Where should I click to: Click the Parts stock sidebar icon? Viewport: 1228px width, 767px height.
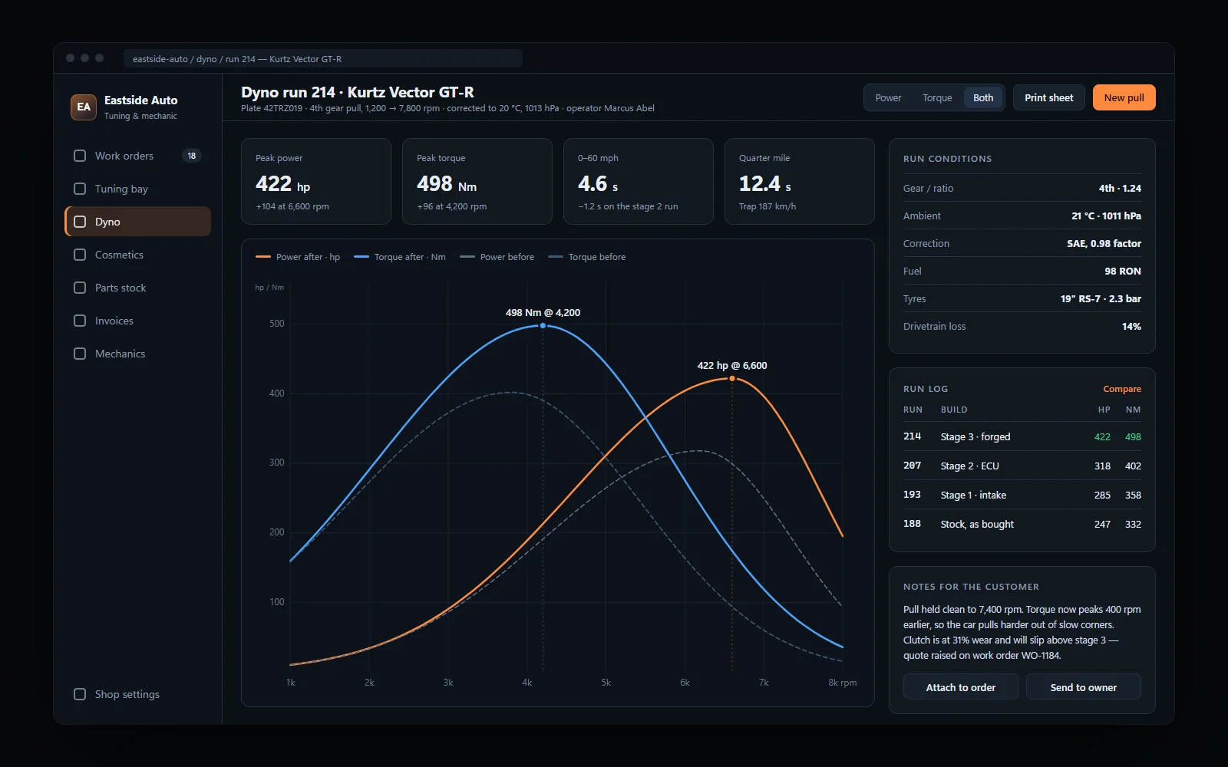coord(80,288)
